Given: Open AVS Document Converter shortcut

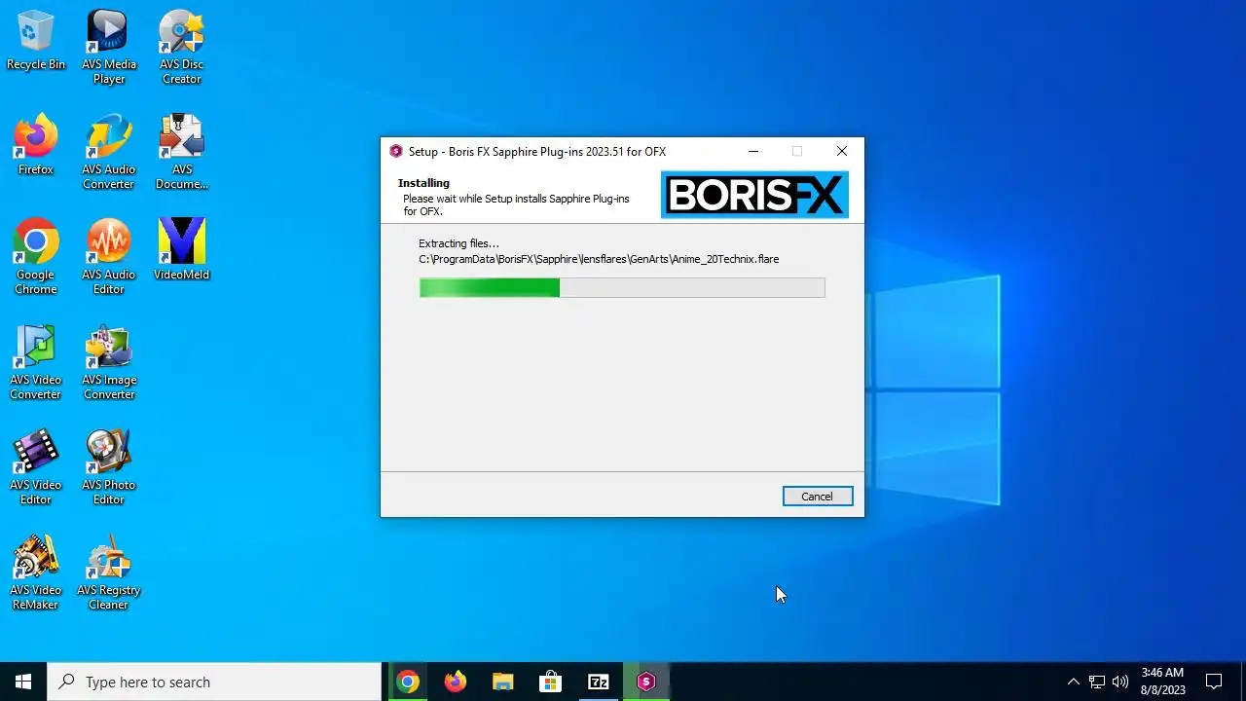Looking at the screenshot, I should click(x=181, y=152).
